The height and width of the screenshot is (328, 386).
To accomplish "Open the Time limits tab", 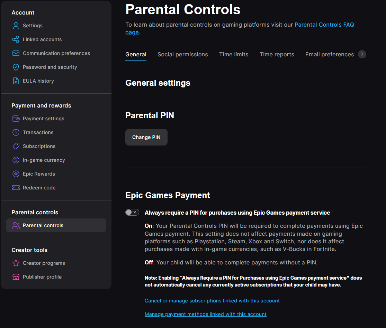I will [234, 54].
